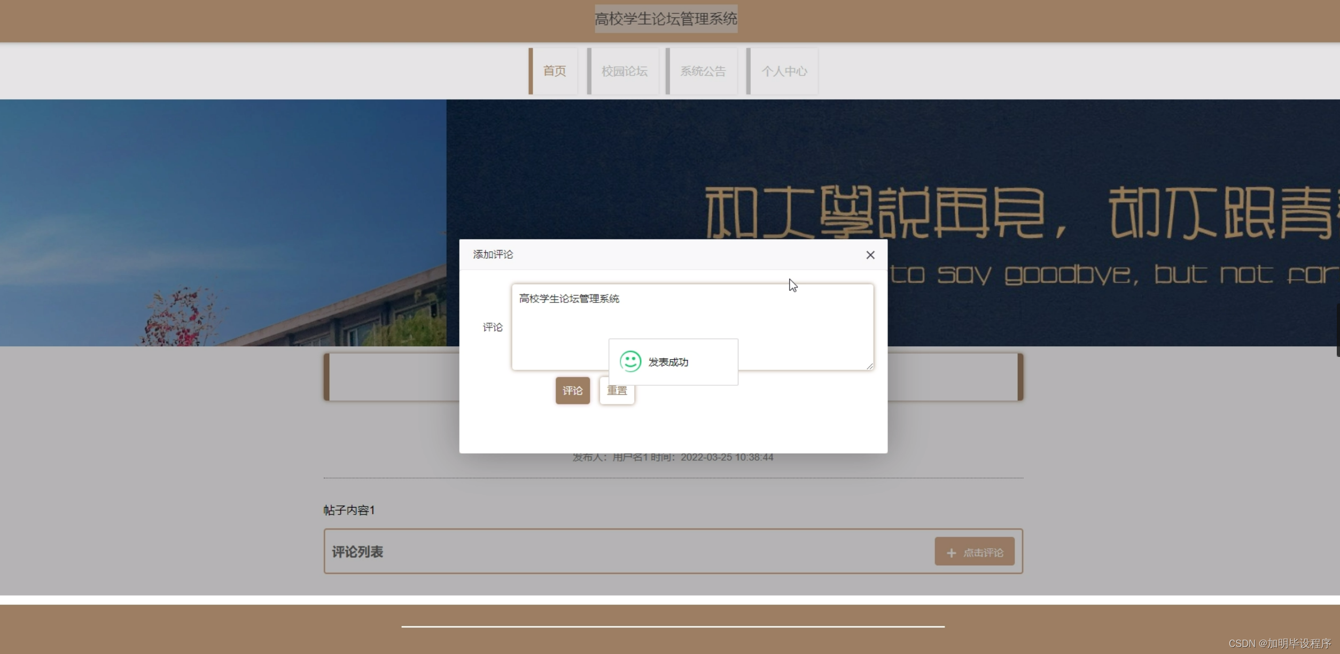Click the 发布人 用户名1 publisher info line

click(x=673, y=458)
